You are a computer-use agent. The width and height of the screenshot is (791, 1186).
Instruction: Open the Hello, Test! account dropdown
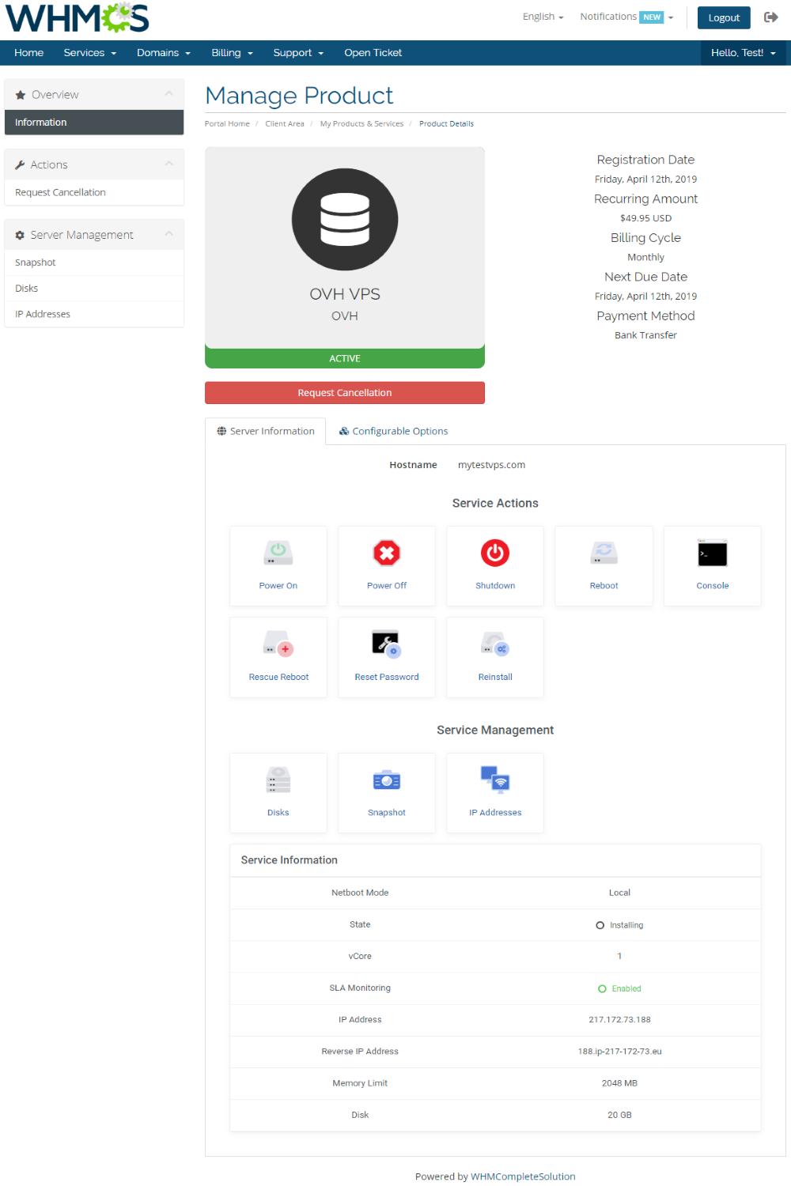[744, 53]
